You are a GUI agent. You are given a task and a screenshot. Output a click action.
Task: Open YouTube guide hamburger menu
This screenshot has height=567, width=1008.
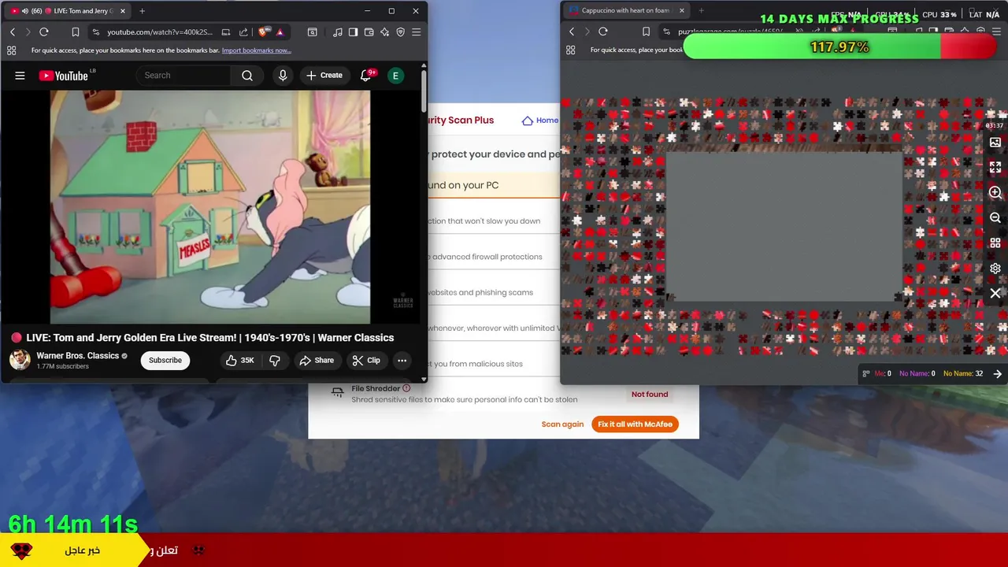click(20, 76)
